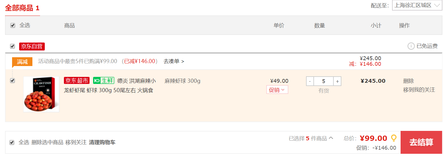Click the 生鲜 fresh-food badge icon
The height and width of the screenshot is (157, 443).
pyautogui.click(x=104, y=80)
